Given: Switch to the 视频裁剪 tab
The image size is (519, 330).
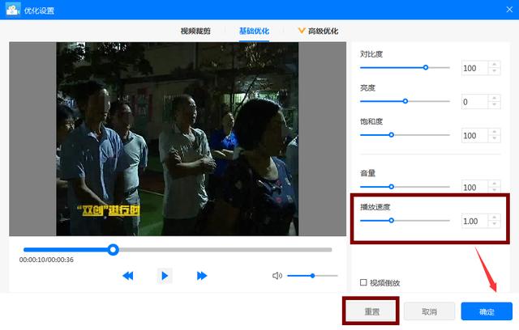Looking at the screenshot, I should 195,31.
